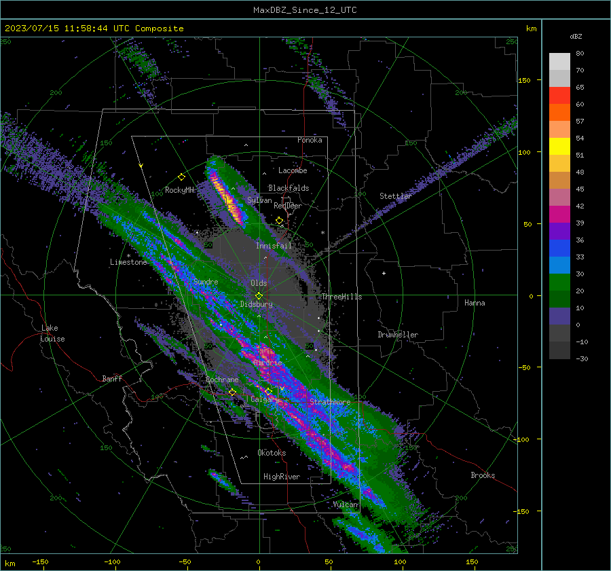Click the Cochrane city label
This screenshot has height=571, width=611.
(222, 380)
